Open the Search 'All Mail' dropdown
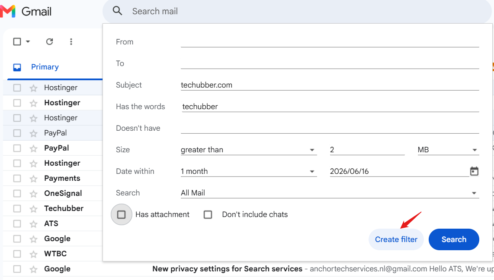This screenshot has width=494, height=280. (330, 193)
